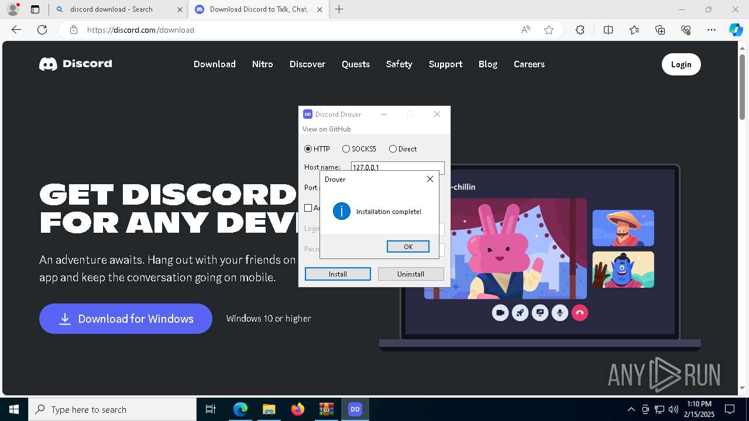Open tab actions menu icon
The width and height of the screenshot is (749, 421).
click(35, 9)
